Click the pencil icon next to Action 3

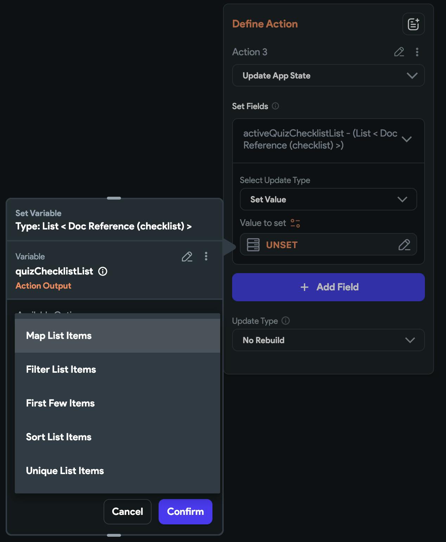399,52
